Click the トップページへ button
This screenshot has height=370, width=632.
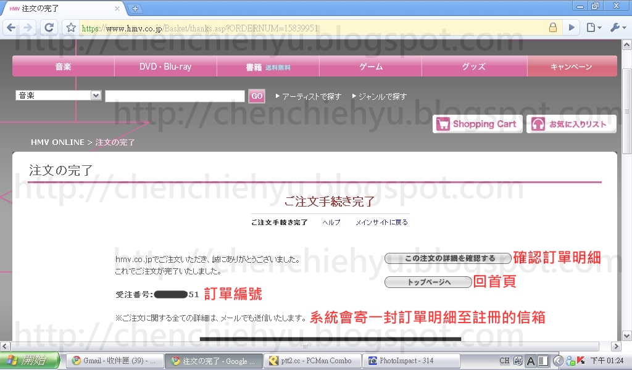pyautogui.click(x=428, y=282)
